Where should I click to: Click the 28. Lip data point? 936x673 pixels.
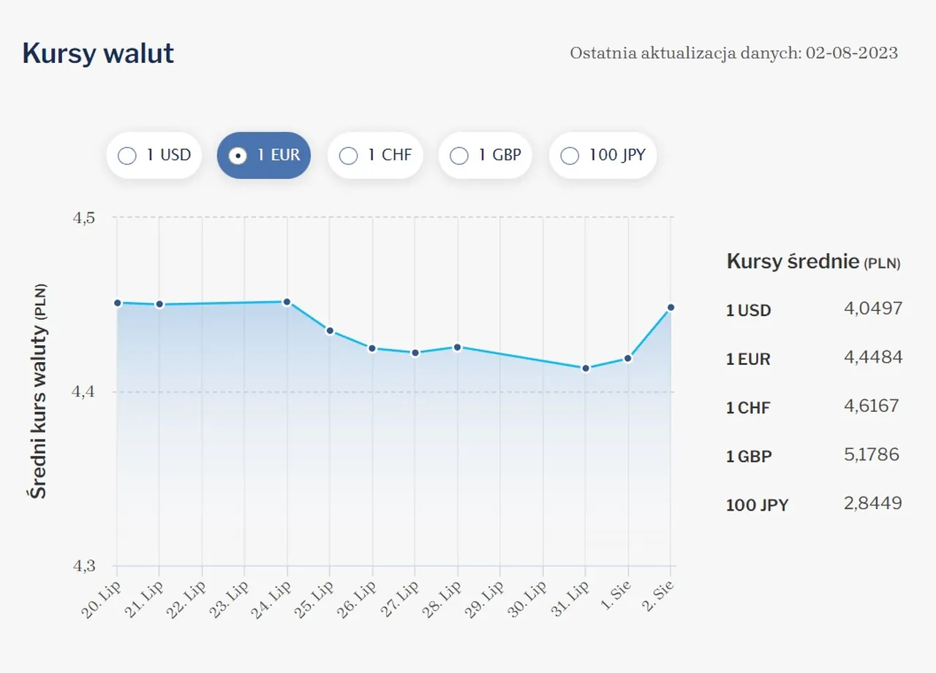click(458, 347)
